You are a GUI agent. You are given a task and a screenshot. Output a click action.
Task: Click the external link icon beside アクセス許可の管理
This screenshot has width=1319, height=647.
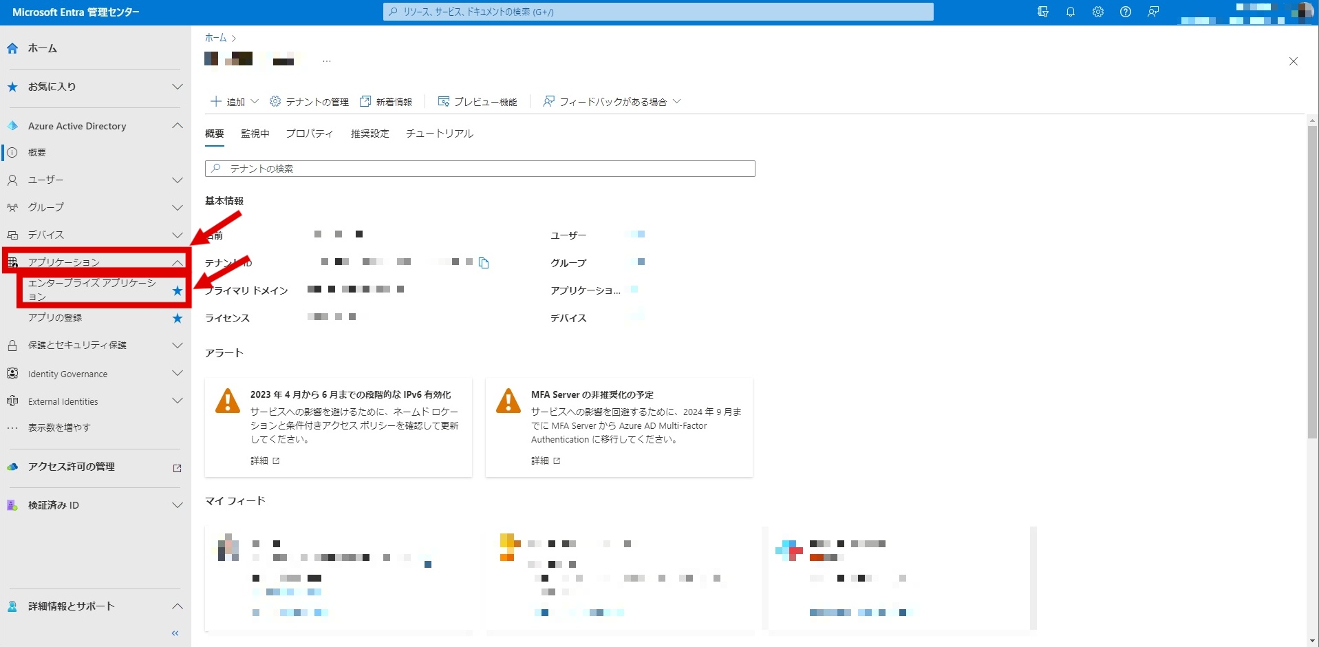click(177, 468)
